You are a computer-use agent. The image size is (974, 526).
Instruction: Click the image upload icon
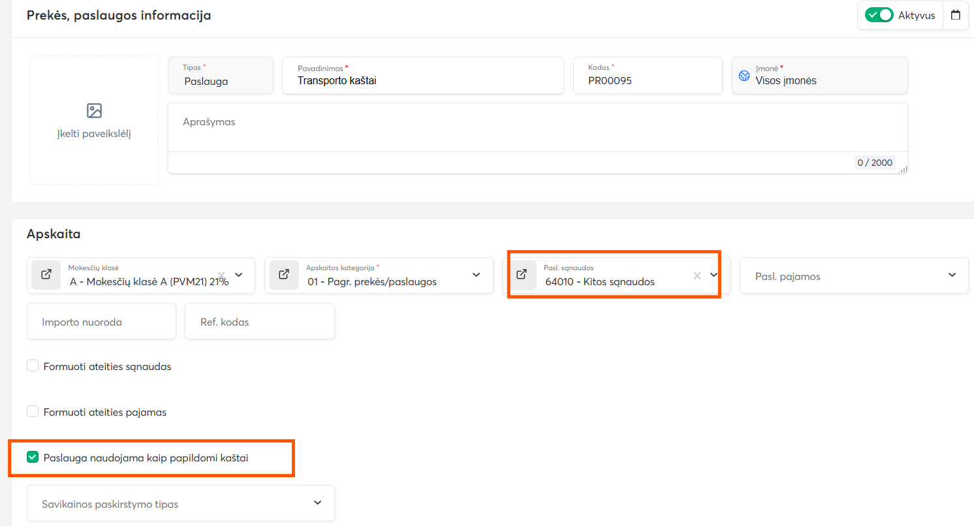[94, 110]
